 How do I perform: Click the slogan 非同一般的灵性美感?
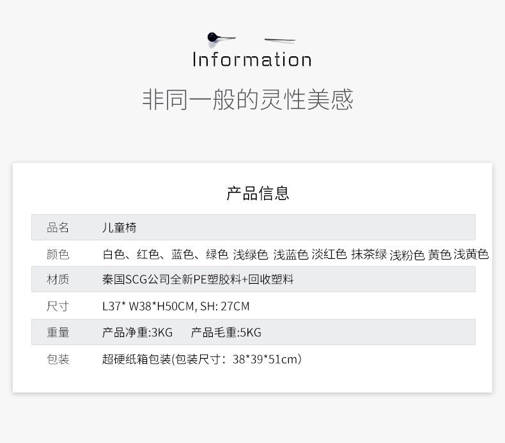point(247,100)
